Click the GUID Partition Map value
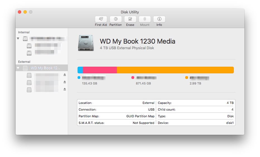This screenshot has height=157, width=260. (x=140, y=116)
